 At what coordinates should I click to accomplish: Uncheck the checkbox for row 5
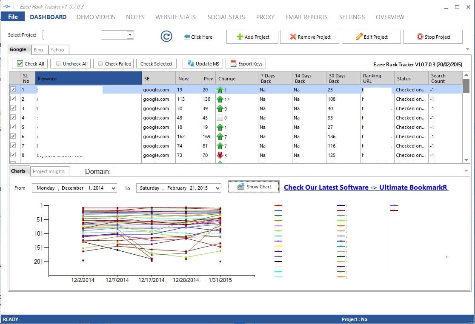tap(13, 127)
